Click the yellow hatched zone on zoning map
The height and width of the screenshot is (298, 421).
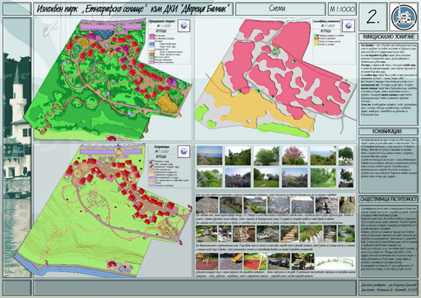[x=167, y=103]
